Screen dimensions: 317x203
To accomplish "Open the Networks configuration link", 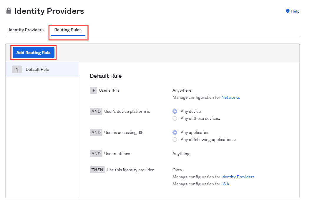I will point(230,97).
